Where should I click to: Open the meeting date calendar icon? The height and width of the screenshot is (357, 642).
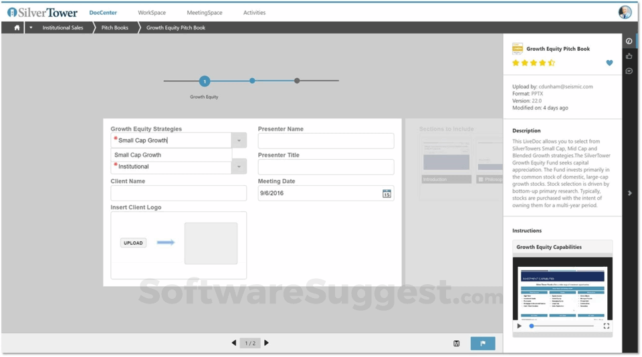tap(387, 194)
